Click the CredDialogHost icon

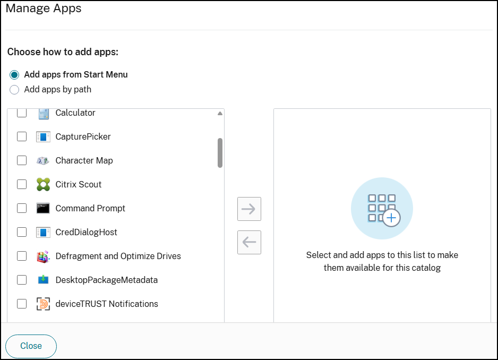click(x=43, y=233)
